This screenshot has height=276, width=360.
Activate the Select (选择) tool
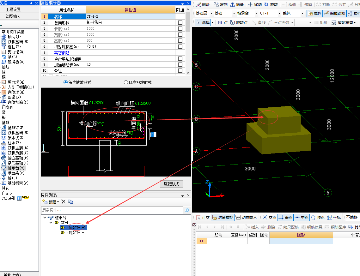[x=203, y=22]
